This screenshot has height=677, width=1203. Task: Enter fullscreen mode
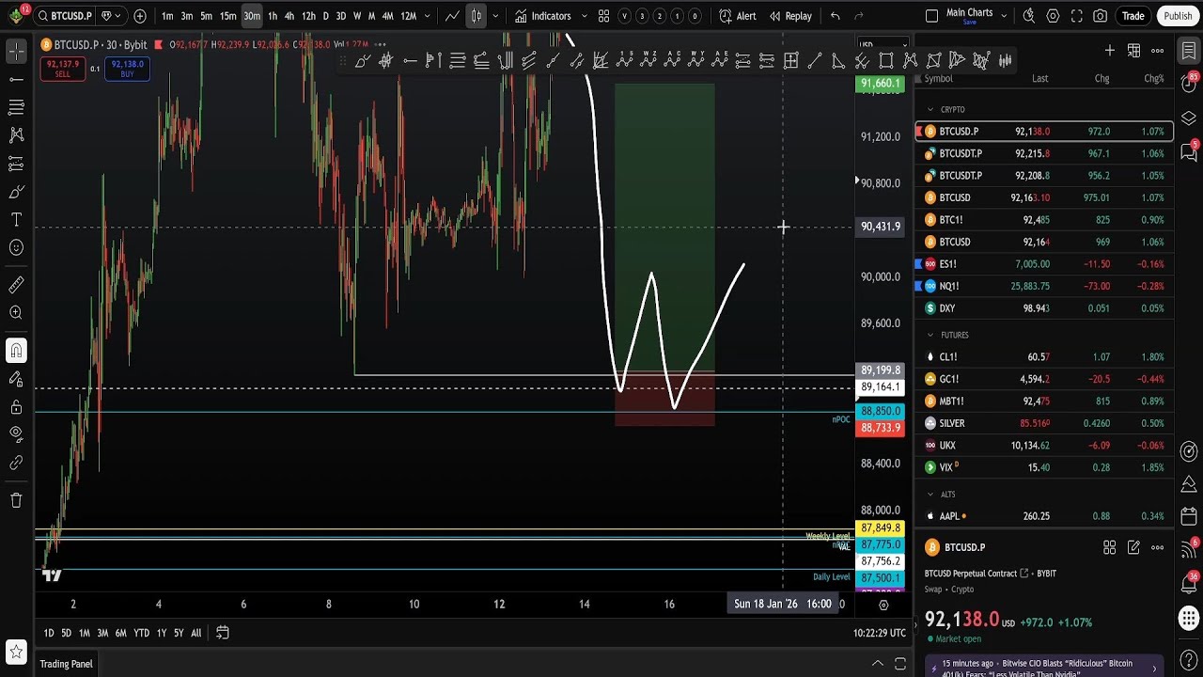pyautogui.click(x=1077, y=16)
